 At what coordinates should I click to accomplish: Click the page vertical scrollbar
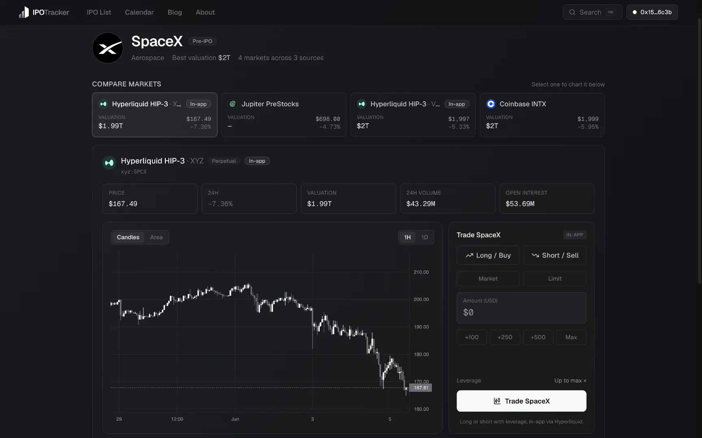point(699,150)
